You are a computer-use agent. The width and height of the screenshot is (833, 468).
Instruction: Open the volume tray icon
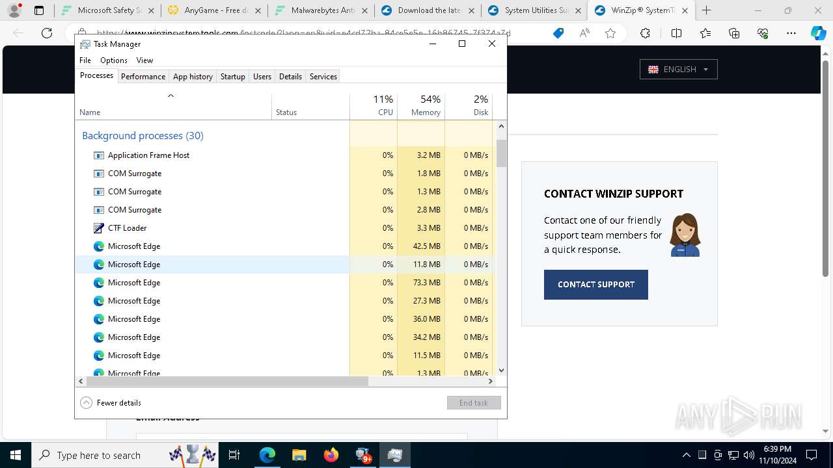[749, 455]
